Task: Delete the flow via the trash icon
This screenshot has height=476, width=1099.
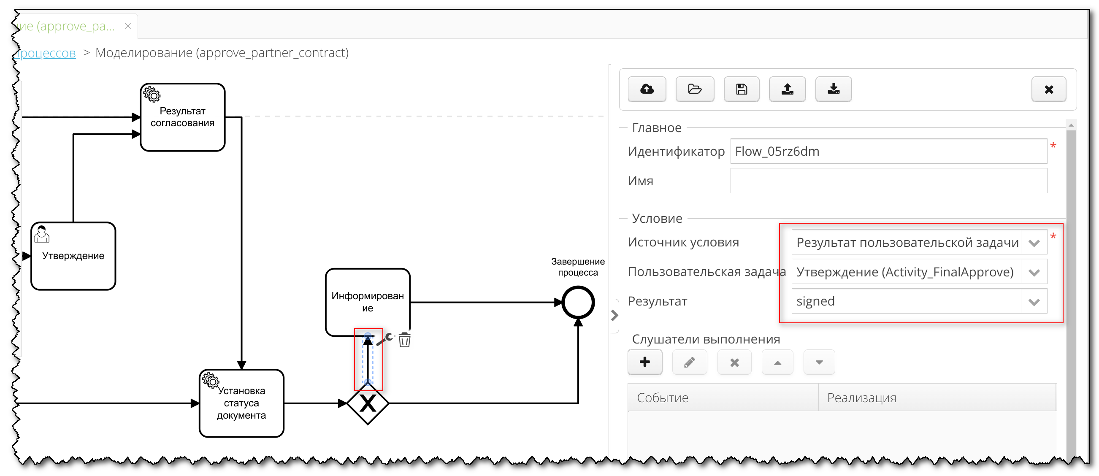Action: tap(404, 340)
